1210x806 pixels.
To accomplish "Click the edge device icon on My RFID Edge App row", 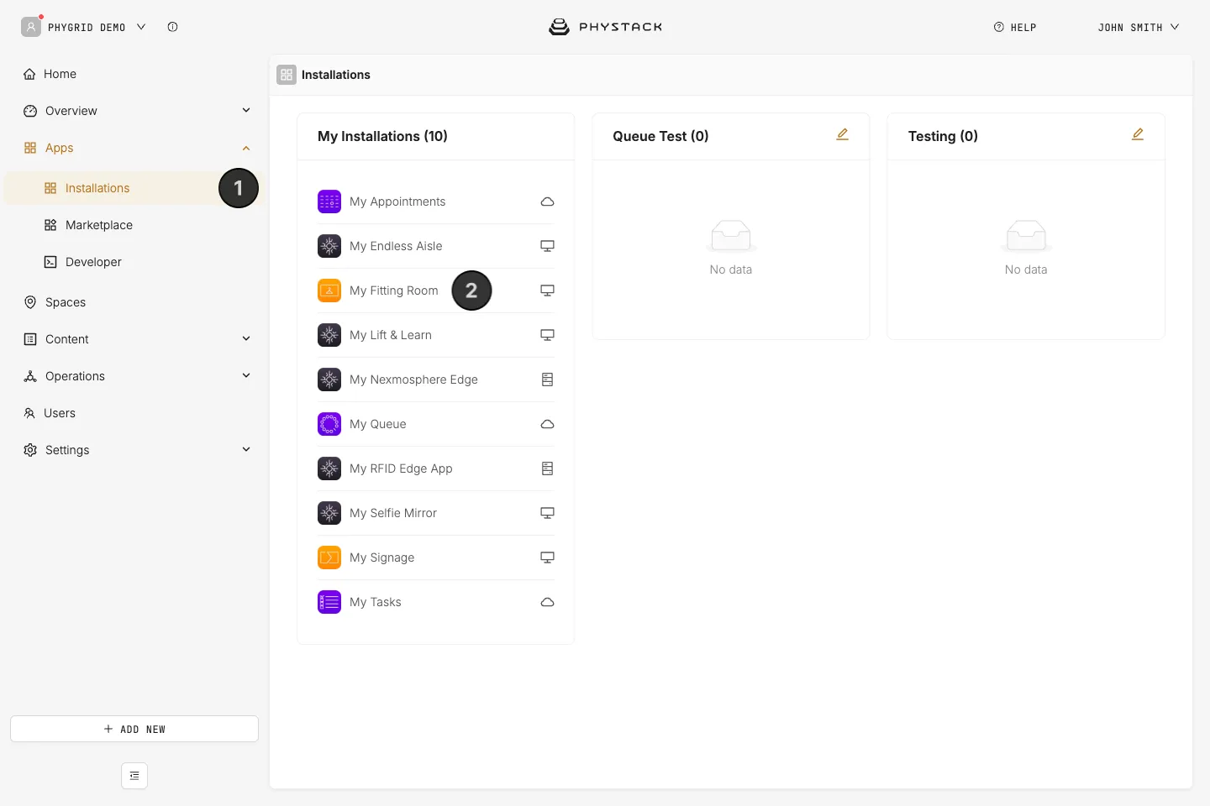I will [x=547, y=468].
